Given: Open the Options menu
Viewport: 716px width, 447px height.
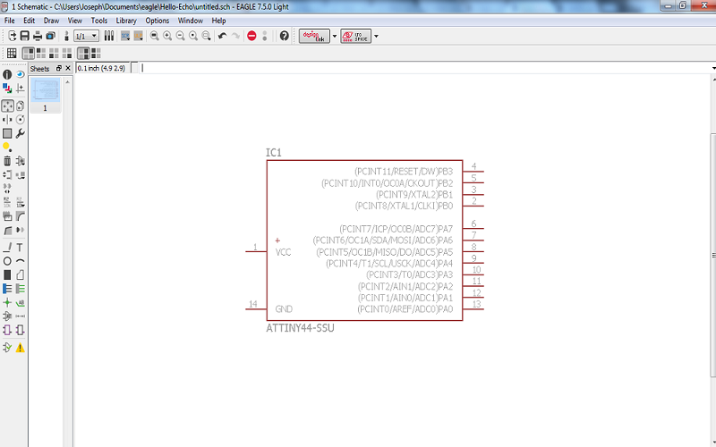Looking at the screenshot, I should 158,21.
